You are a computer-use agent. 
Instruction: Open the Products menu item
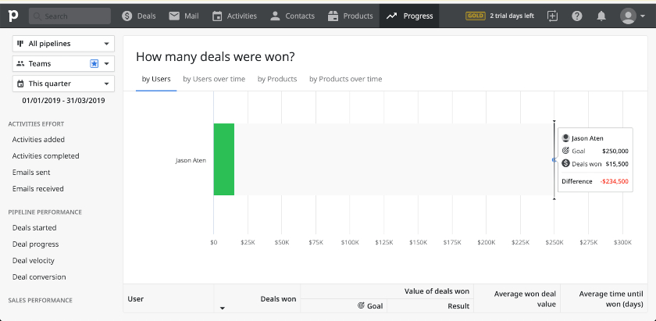coord(351,16)
